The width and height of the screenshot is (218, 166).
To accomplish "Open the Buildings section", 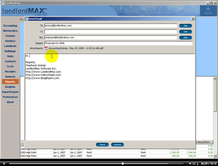I will [x=10, y=51].
